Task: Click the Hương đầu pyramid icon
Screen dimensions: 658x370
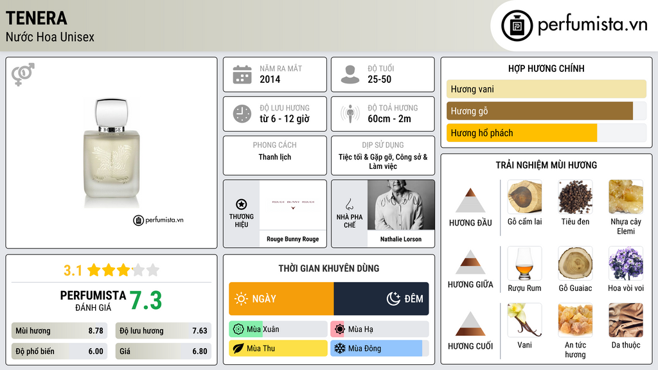Action: pos(470,200)
